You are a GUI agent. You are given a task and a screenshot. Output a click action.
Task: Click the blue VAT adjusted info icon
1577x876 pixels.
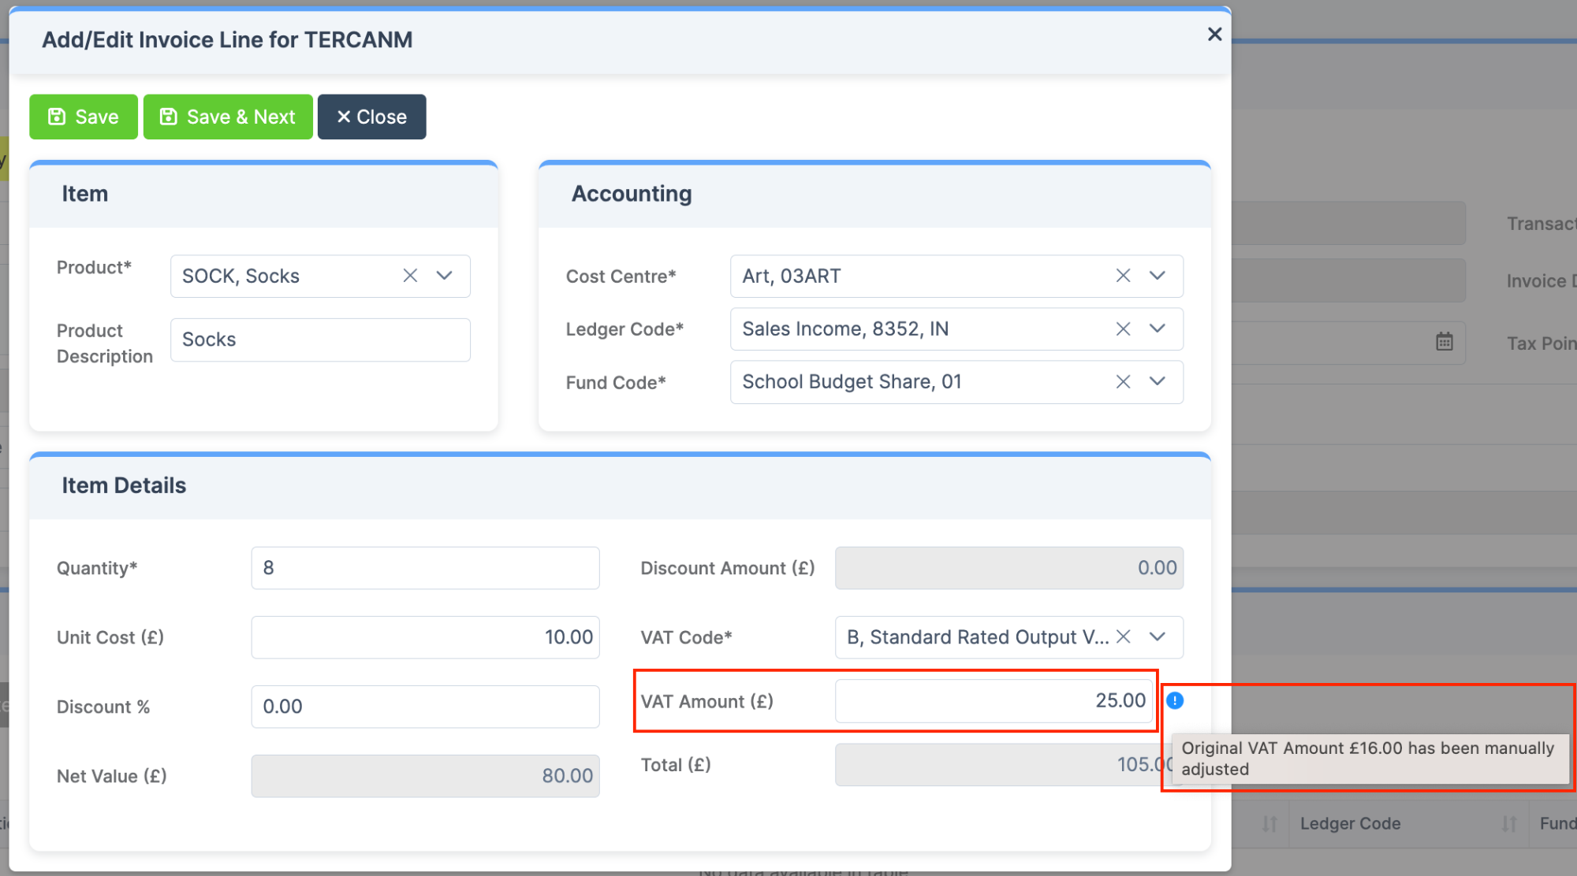coord(1175,700)
